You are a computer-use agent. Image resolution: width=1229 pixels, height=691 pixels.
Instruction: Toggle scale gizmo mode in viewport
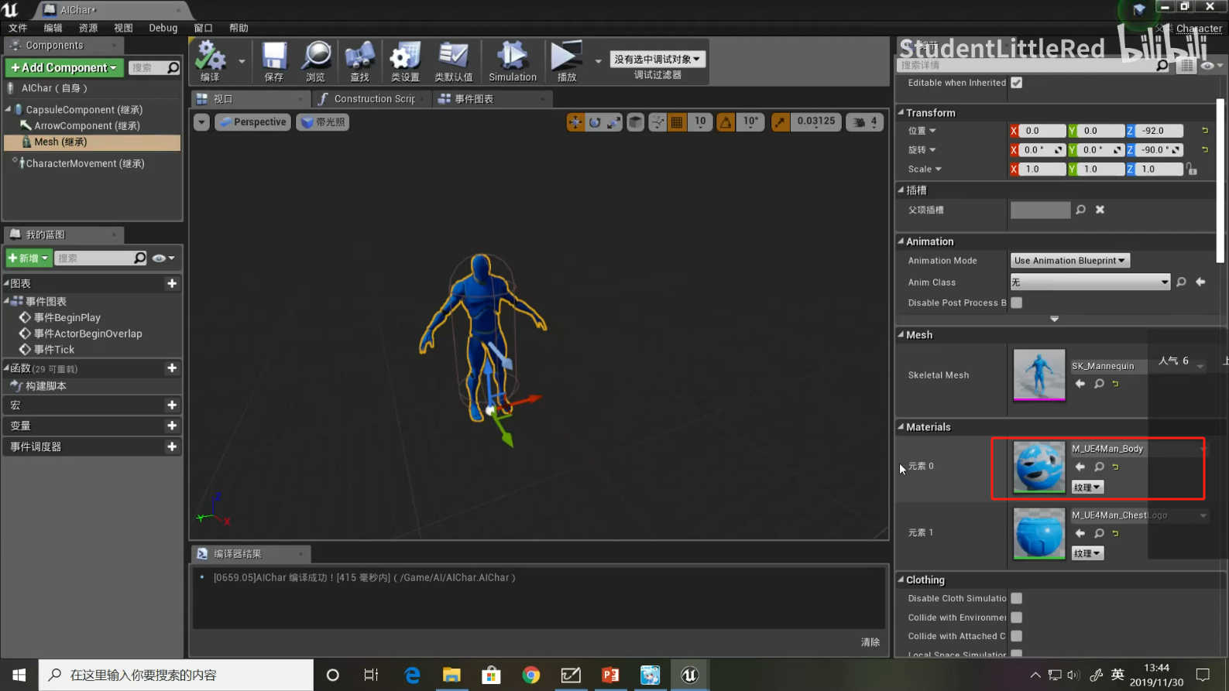click(x=613, y=122)
